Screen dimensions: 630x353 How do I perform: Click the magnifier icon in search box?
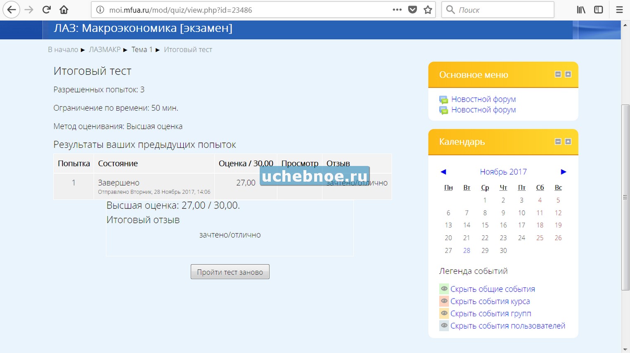click(x=450, y=10)
